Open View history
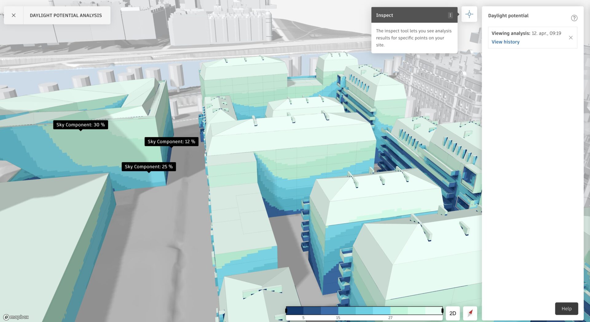The width and height of the screenshot is (590, 322). (505, 42)
